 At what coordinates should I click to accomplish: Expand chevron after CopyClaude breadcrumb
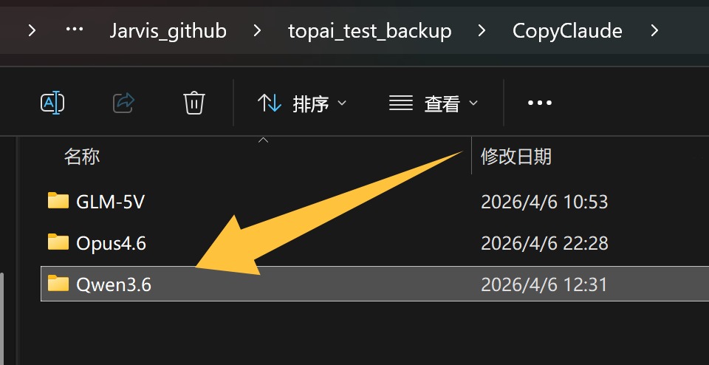pyautogui.click(x=654, y=31)
